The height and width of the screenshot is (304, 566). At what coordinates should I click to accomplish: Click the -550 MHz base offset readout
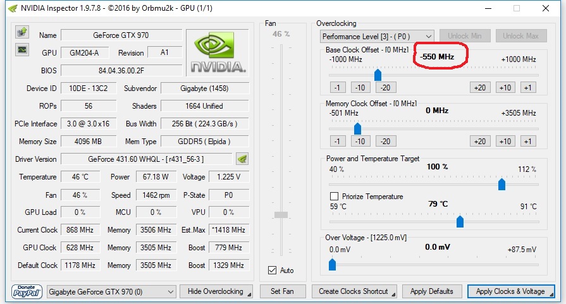coord(437,57)
